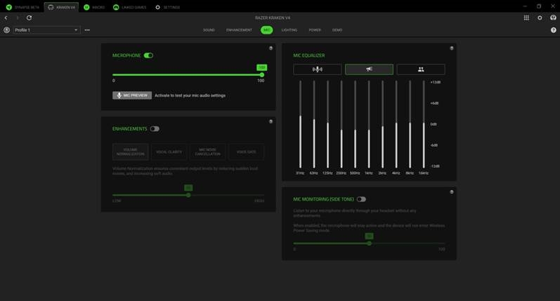
Task: Select the microphone broadcast EQ preset
Action: coord(317,69)
